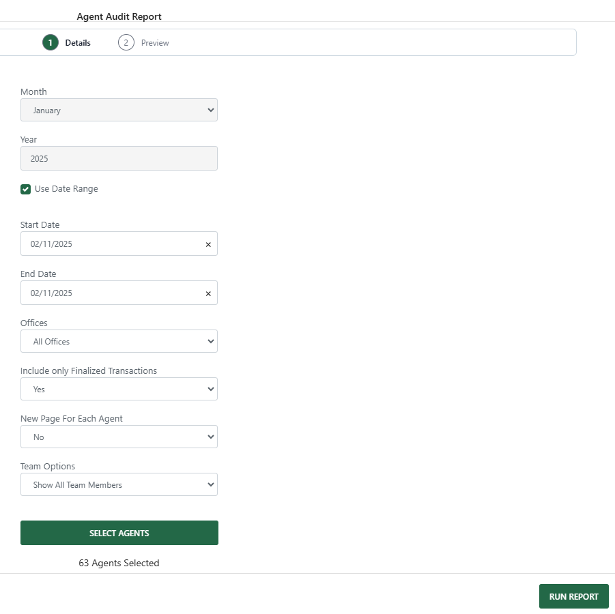This screenshot has width=615, height=614.
Task: Click the 63 Agents Selected label
Action: (x=119, y=563)
